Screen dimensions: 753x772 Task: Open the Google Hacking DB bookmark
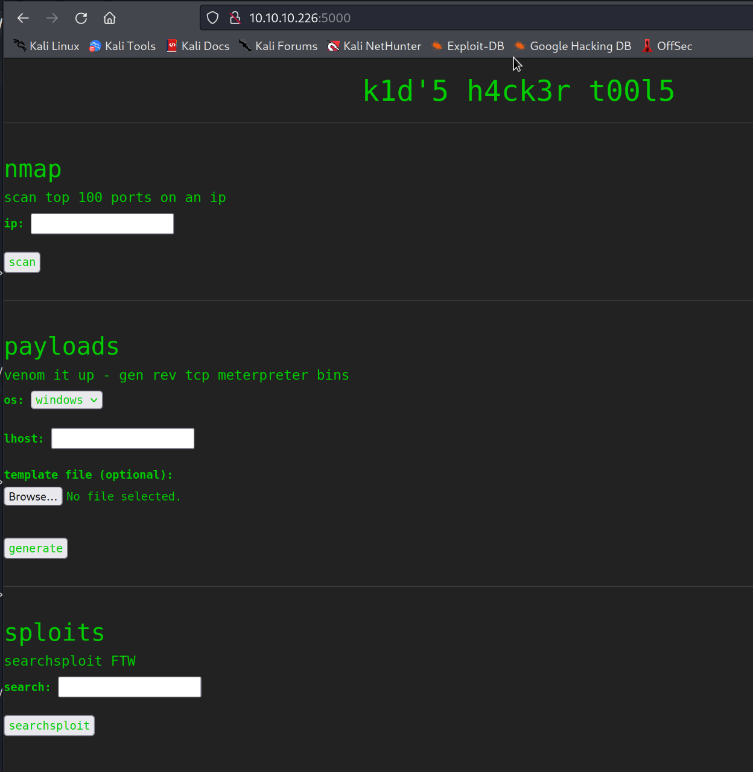(573, 46)
